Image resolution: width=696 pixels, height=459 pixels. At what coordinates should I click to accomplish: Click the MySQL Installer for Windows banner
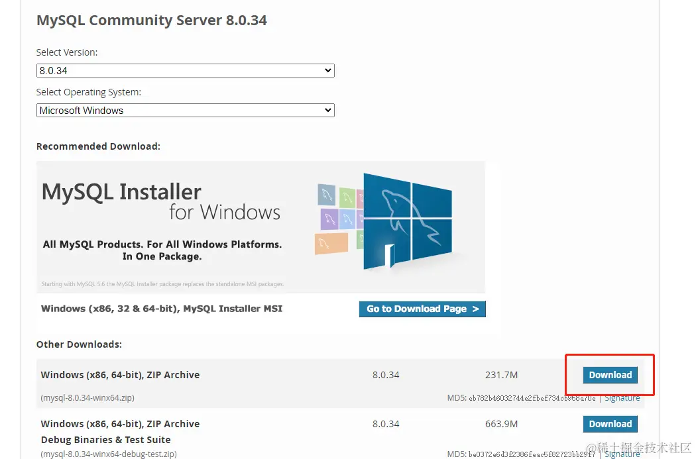261,227
